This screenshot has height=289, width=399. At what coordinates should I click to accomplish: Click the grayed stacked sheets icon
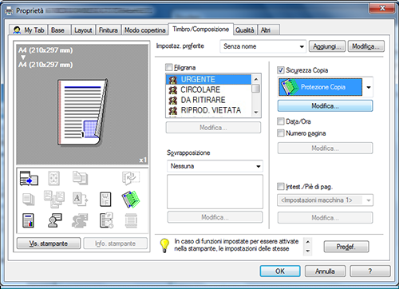(x=29, y=200)
